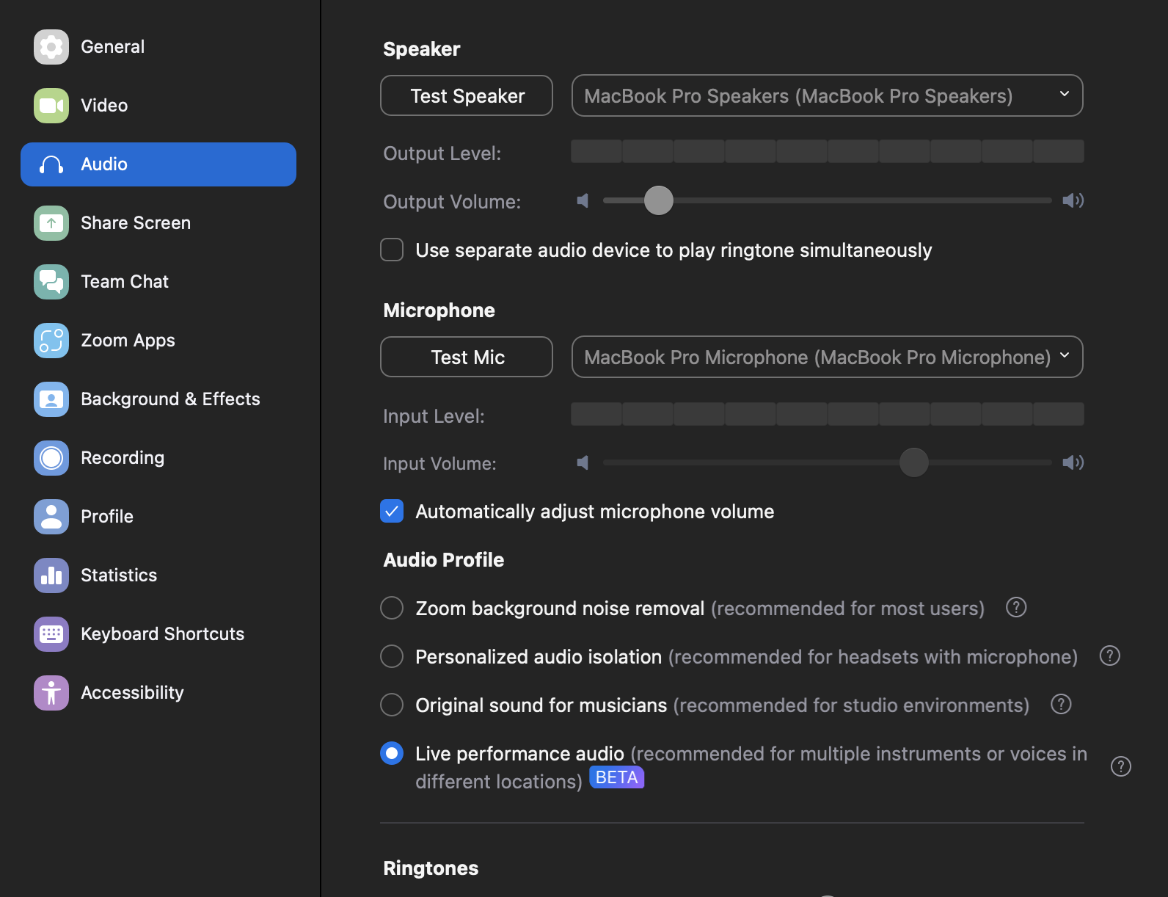The width and height of the screenshot is (1168, 897).
Task: Open General settings tab
Action: (158, 47)
